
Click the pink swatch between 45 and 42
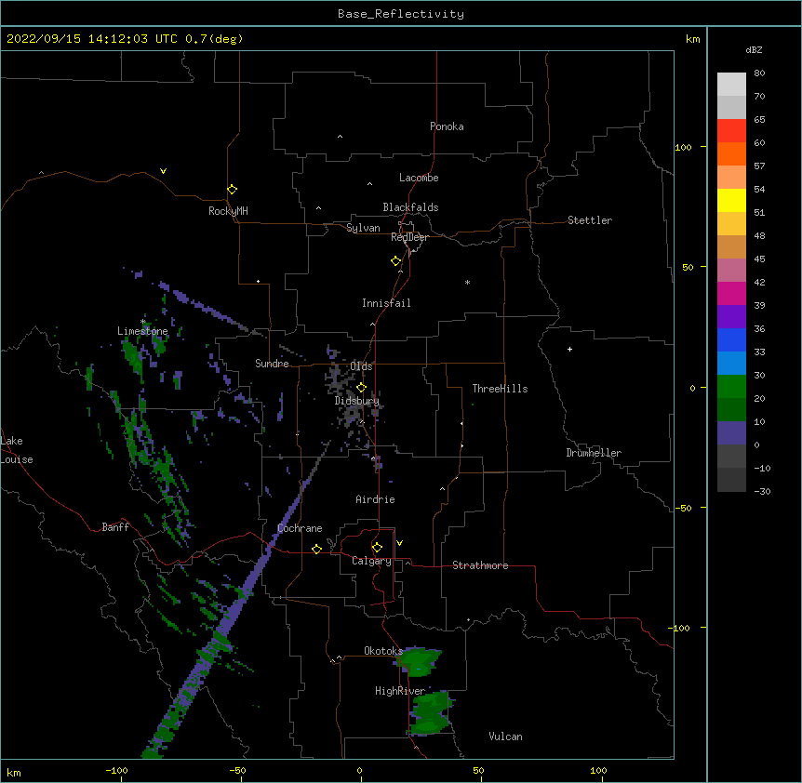tap(731, 271)
